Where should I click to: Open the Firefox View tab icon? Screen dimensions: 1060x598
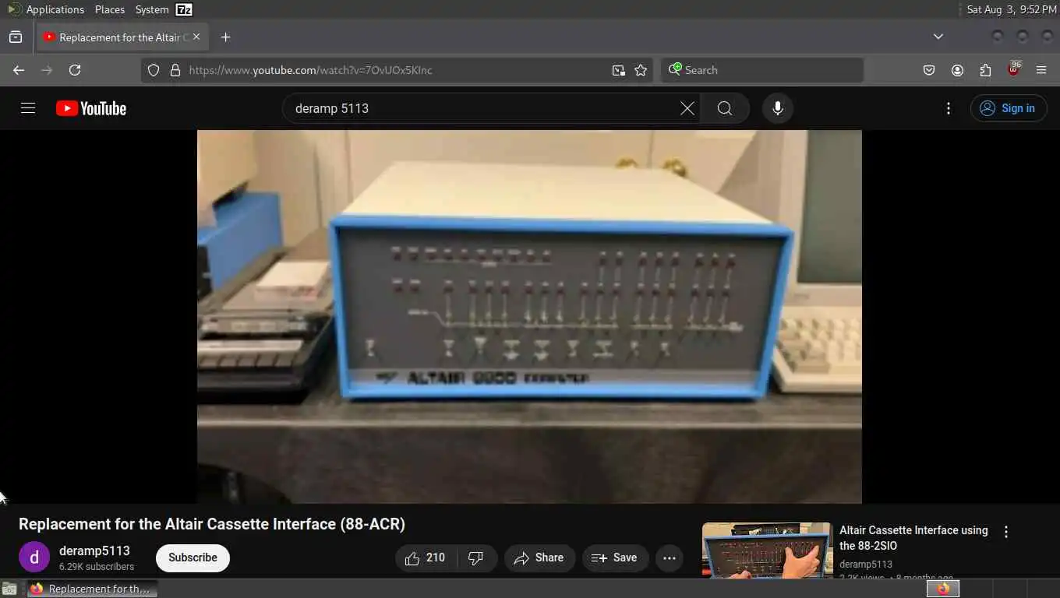[16, 37]
